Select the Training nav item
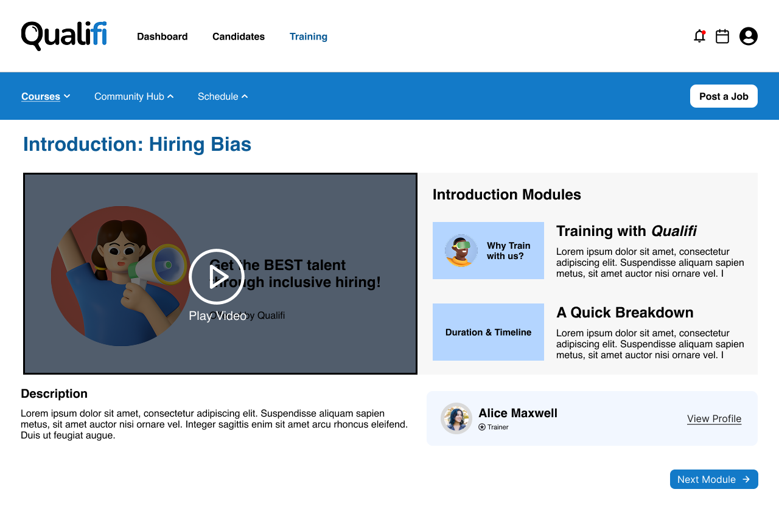This screenshot has width=779, height=506. [309, 36]
